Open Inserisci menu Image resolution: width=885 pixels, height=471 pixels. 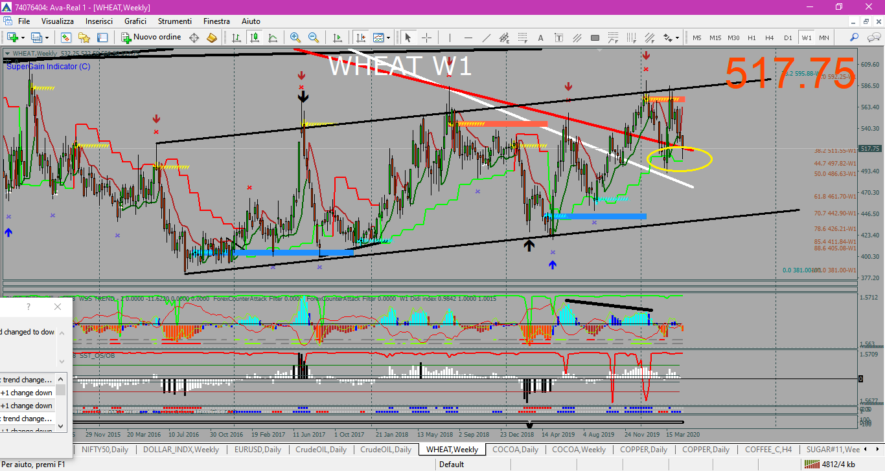(x=99, y=21)
